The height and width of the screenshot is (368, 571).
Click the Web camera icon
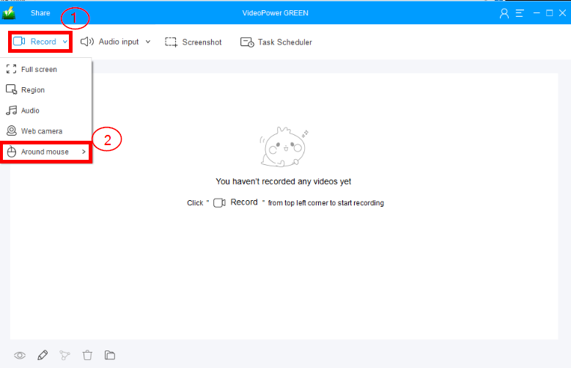click(12, 130)
